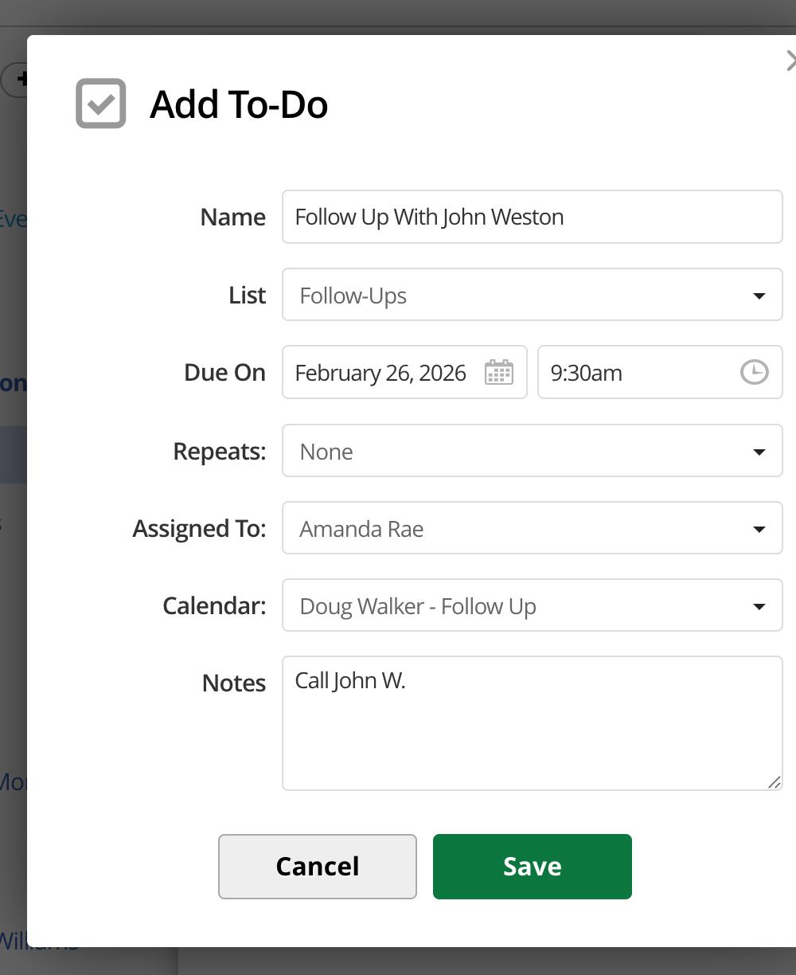Click the 9:30am time field
The height and width of the screenshot is (975, 796).
click(x=637, y=373)
